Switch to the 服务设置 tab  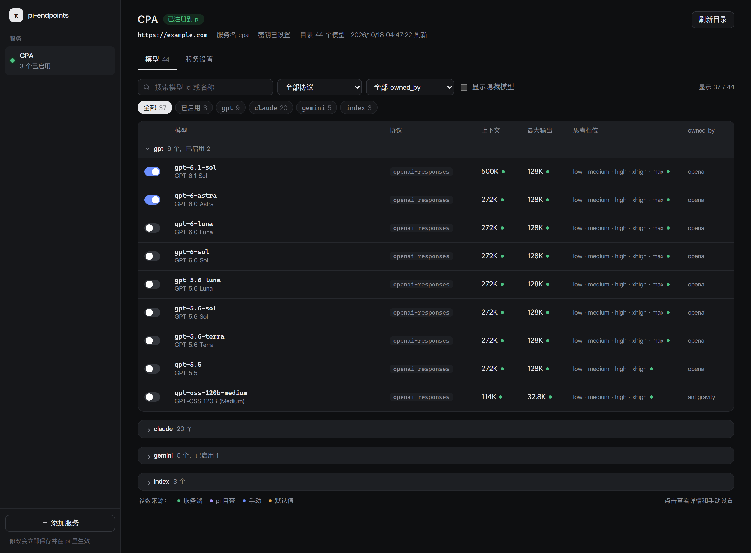click(x=199, y=59)
